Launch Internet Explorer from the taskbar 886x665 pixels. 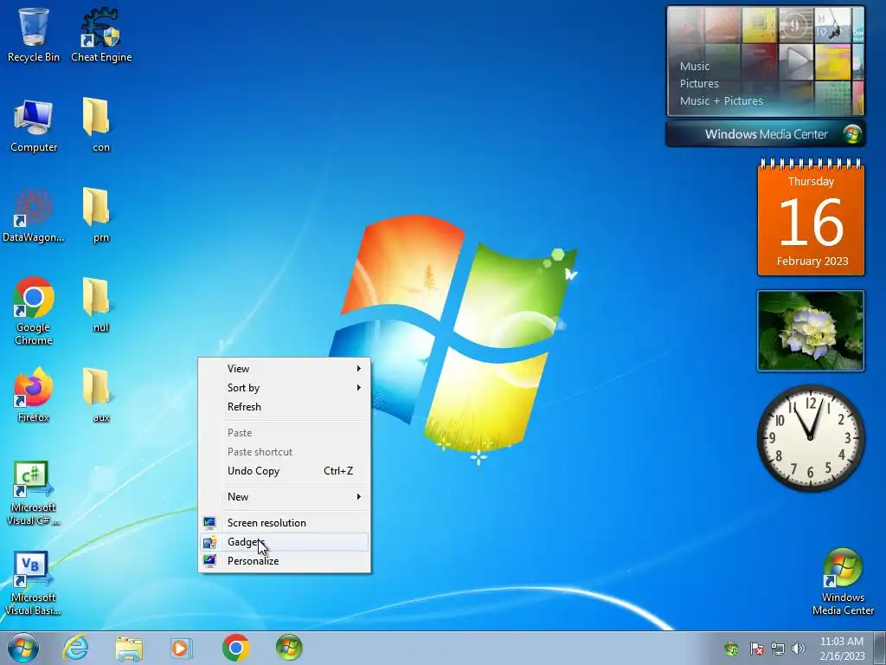75,648
